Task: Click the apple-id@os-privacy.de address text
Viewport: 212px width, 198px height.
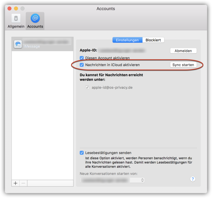Action: (x=112, y=88)
